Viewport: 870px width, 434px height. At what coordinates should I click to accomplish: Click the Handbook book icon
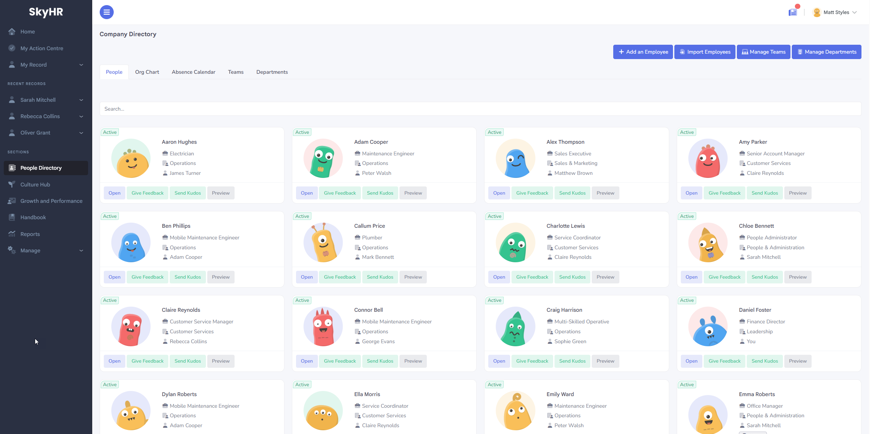tap(12, 217)
